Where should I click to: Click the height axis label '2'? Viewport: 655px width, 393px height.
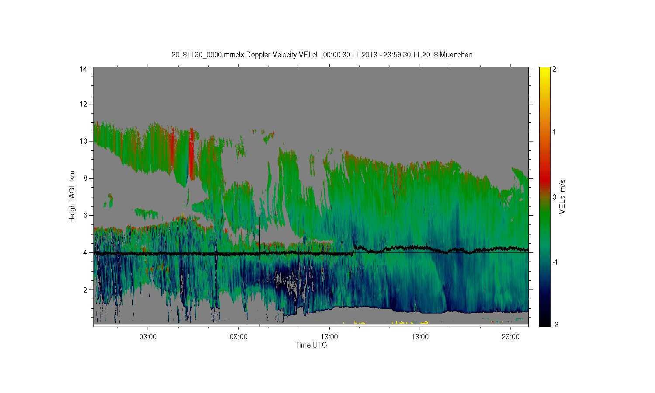85,290
